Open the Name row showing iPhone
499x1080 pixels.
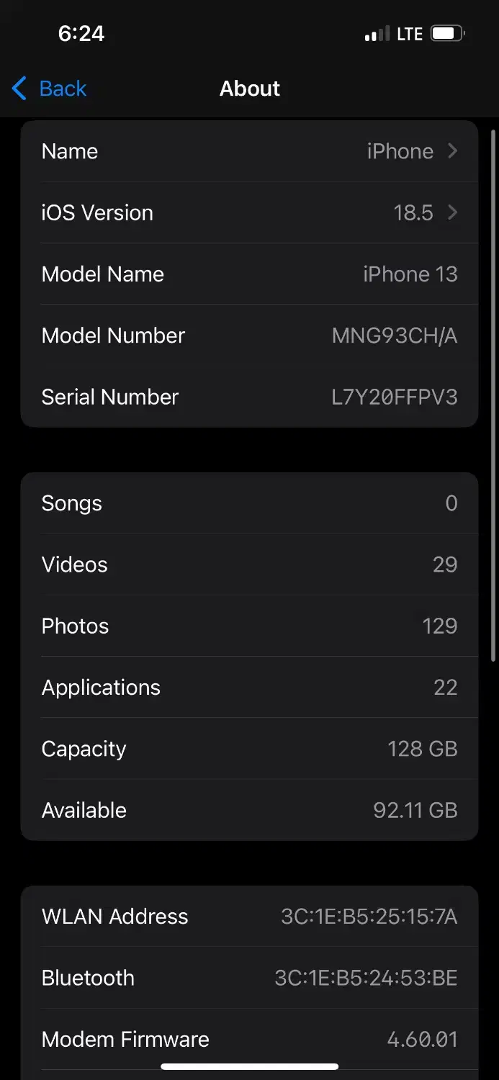pos(249,151)
